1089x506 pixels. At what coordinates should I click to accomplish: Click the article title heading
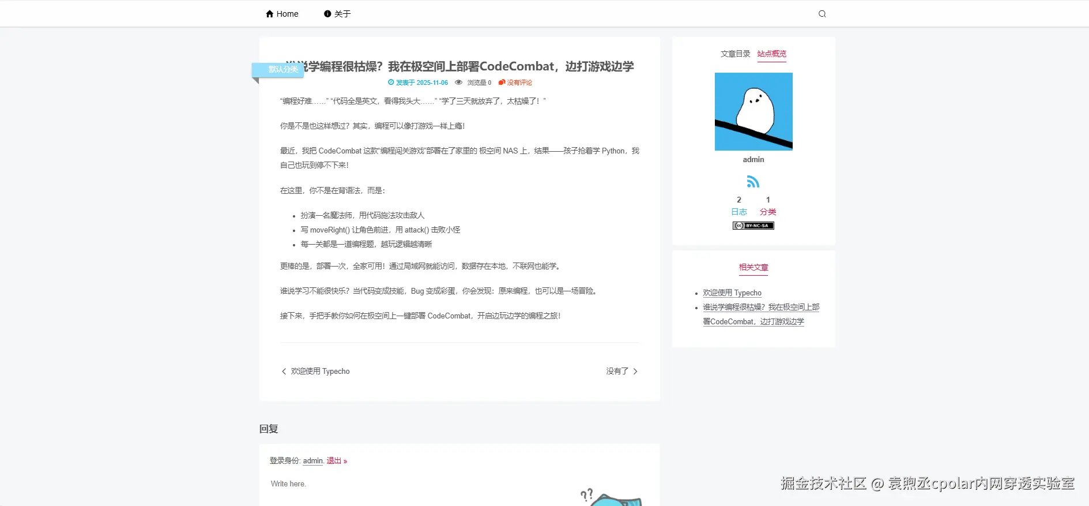(x=459, y=67)
